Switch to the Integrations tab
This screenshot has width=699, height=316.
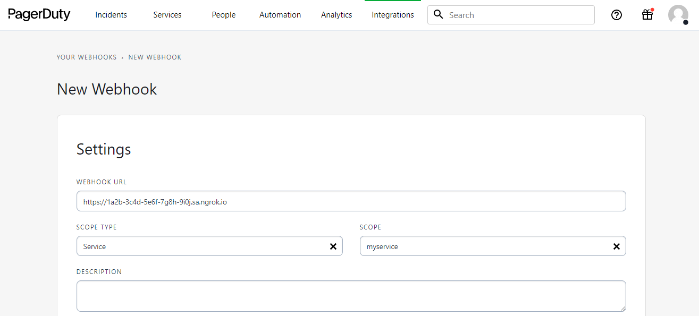[x=392, y=14]
